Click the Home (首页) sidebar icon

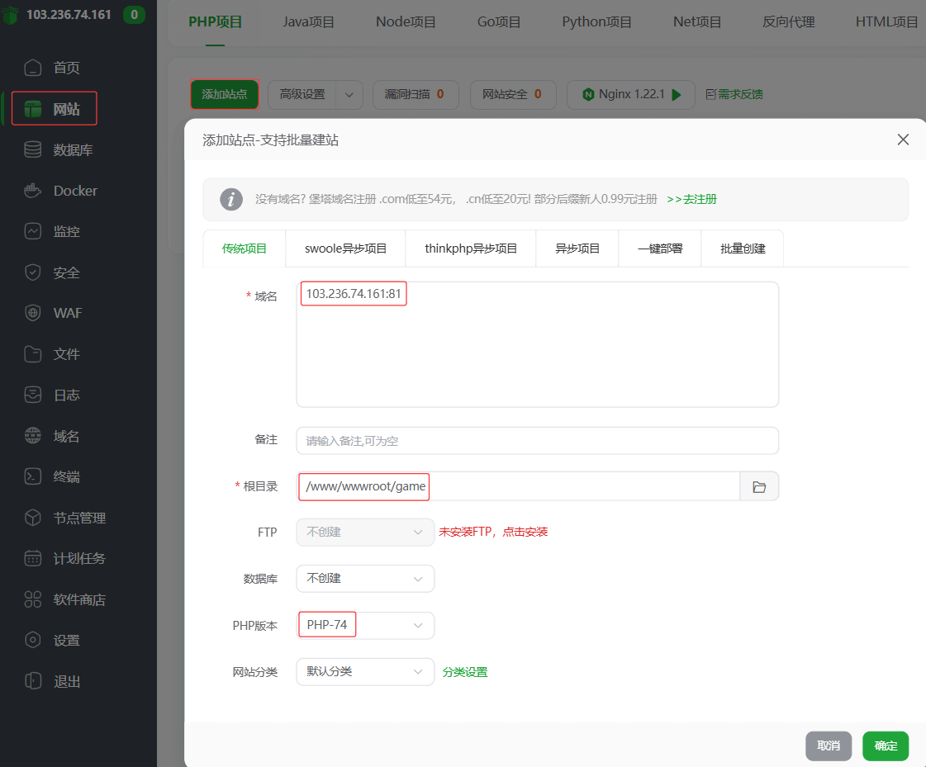coord(33,68)
